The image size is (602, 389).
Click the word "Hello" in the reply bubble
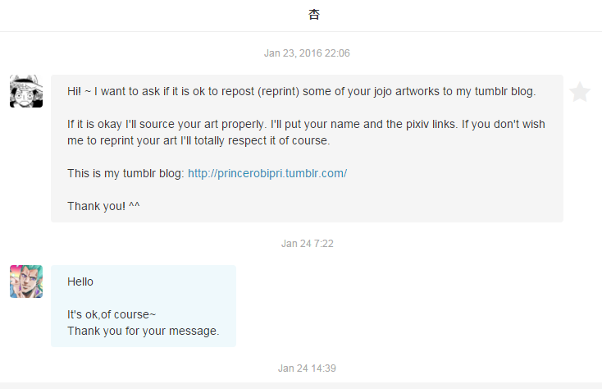click(80, 281)
